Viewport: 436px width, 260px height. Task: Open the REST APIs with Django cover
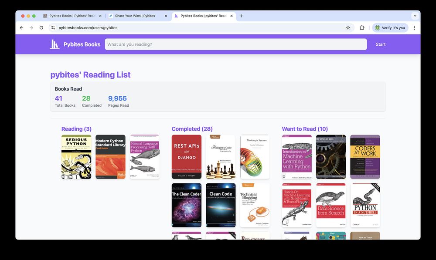click(187, 157)
